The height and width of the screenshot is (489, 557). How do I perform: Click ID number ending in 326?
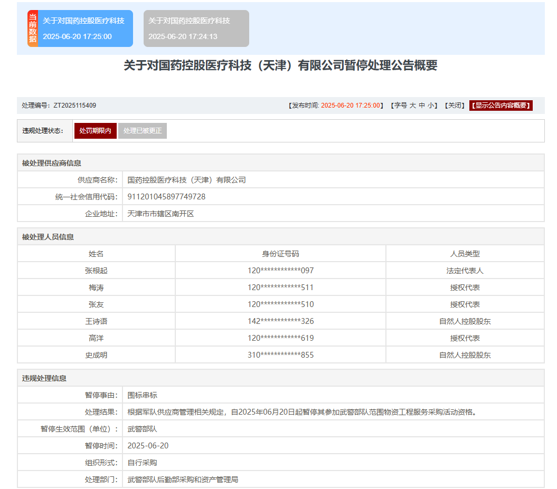[x=281, y=321]
